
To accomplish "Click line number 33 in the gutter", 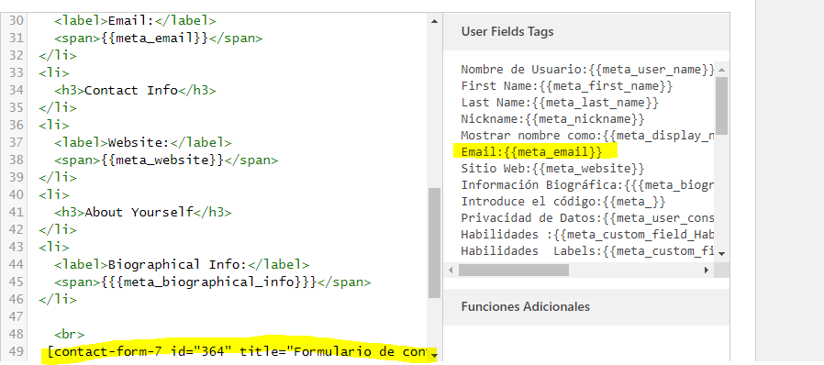I will [17, 72].
